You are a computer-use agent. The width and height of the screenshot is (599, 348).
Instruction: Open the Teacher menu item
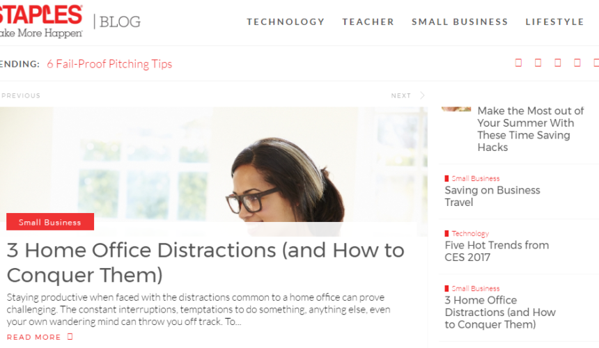368,22
